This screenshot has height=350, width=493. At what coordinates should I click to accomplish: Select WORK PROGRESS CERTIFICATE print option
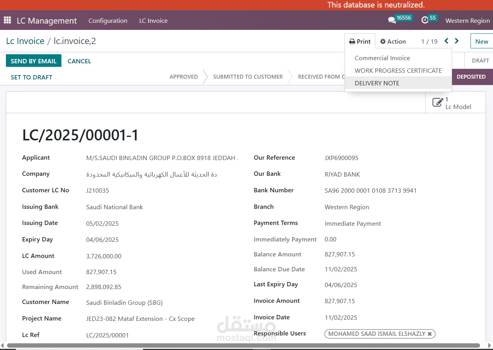[x=398, y=70]
